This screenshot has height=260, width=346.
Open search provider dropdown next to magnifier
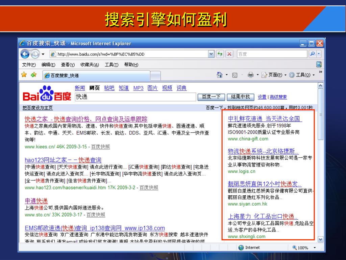(319, 54)
